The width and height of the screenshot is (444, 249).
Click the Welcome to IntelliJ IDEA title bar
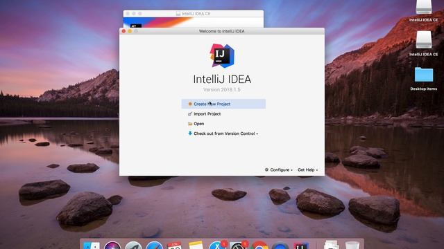pos(222,31)
